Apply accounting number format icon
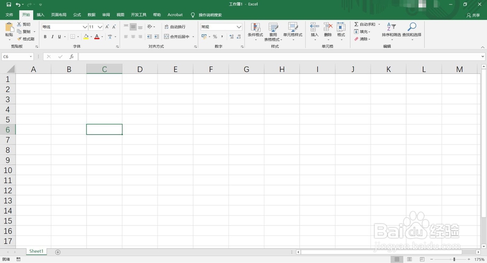The width and height of the screenshot is (487, 263). (x=204, y=36)
